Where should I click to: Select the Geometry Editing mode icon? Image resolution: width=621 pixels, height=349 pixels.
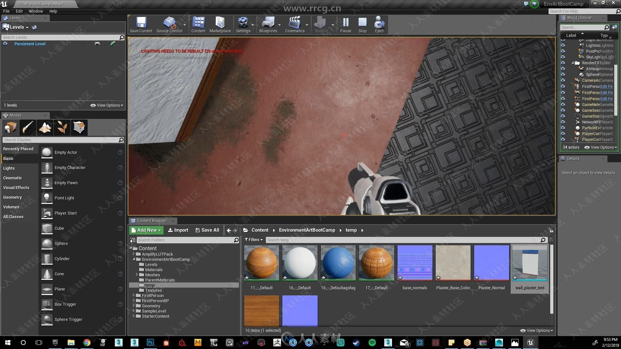(x=79, y=127)
